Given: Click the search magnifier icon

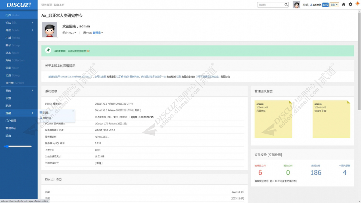Looking at the screenshot, I should click(x=286, y=5).
